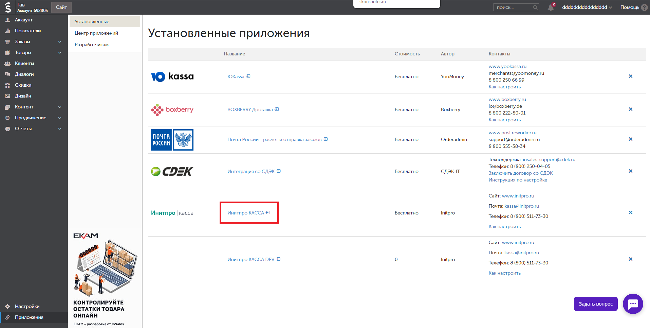
Task: Click insales-support@cdek.ru email link
Action: [549, 159]
